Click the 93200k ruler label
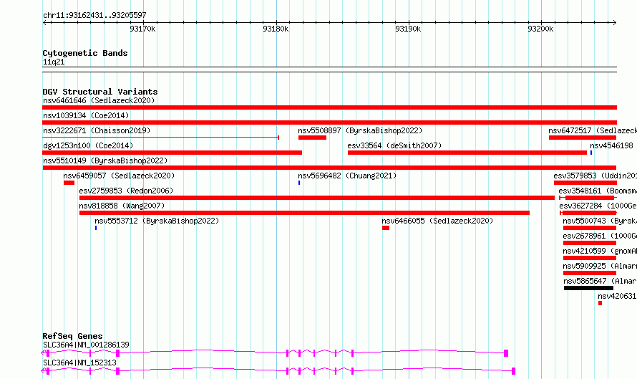Screen dimensions: 637x379 pos(540,29)
